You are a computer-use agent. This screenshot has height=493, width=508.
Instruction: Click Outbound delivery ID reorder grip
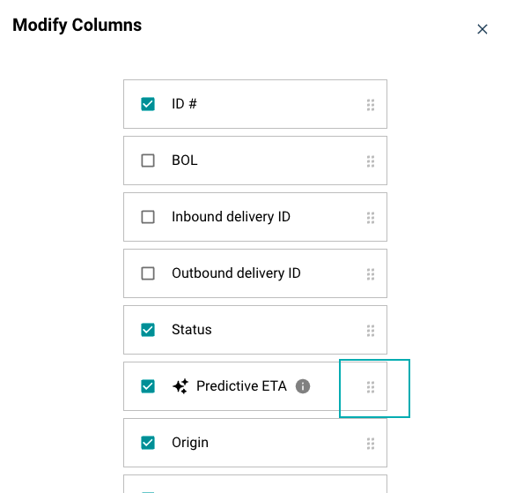(371, 274)
